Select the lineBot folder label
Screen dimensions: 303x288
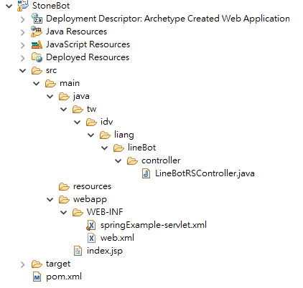[141, 148]
